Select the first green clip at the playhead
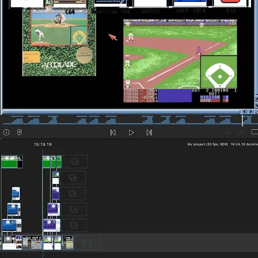 [46, 161]
